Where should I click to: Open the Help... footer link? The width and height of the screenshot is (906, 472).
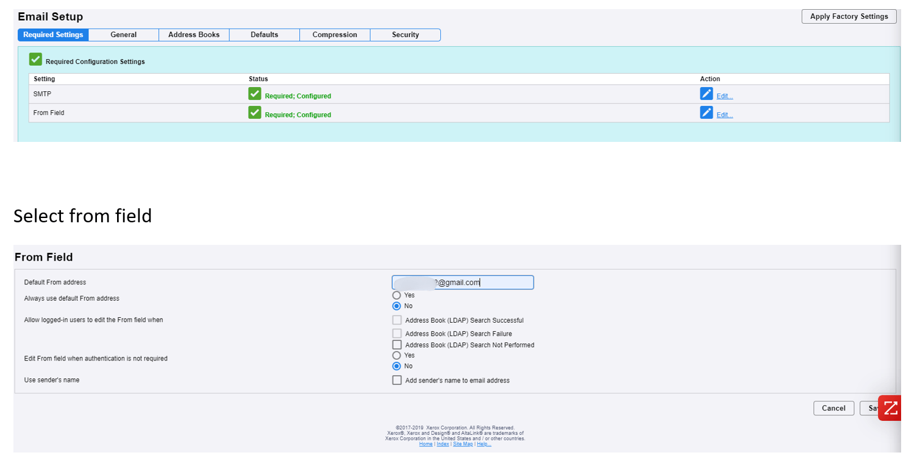484,444
